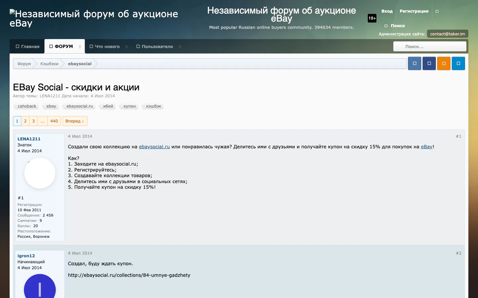Expand the Что нового dropdown arrow
Screen dimensions: 478x298
coord(126,47)
